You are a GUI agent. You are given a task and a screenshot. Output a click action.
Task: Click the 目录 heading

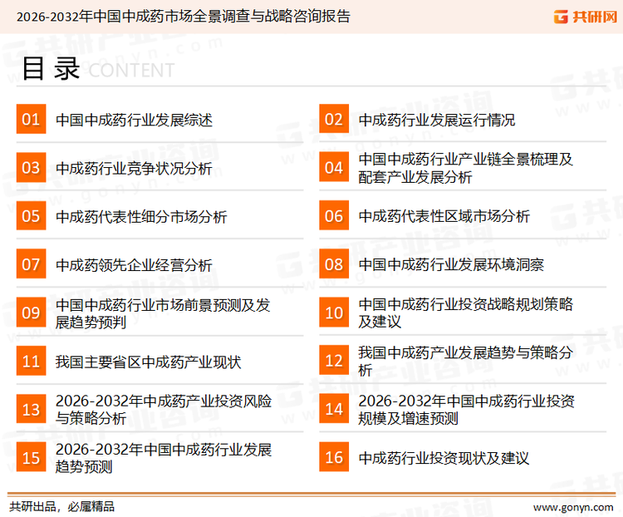click(52, 69)
